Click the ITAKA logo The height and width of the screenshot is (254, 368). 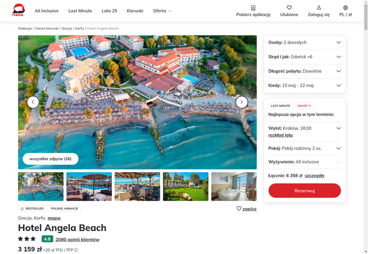click(18, 10)
